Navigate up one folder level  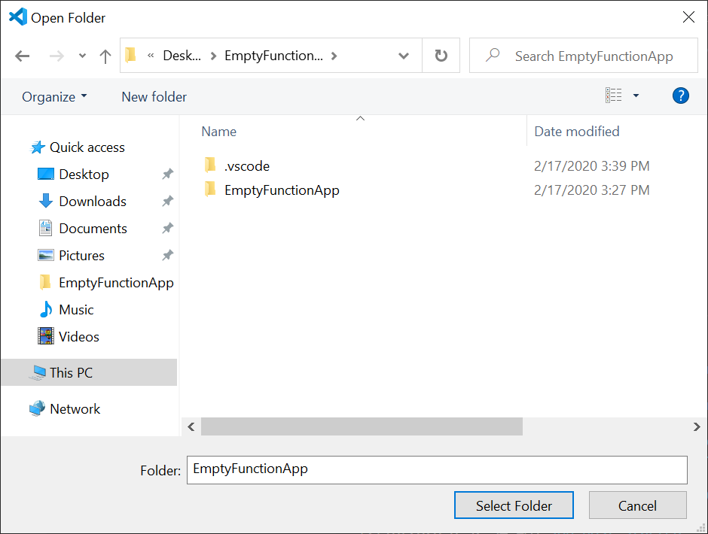click(x=105, y=55)
